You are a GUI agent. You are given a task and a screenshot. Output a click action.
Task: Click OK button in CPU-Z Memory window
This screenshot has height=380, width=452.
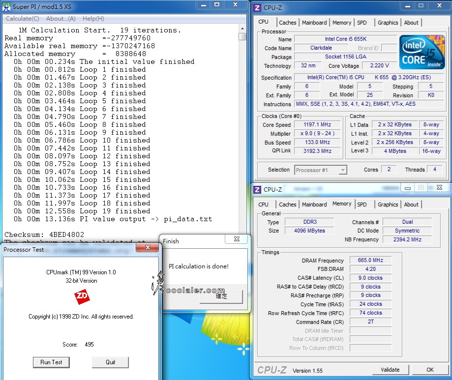click(430, 370)
